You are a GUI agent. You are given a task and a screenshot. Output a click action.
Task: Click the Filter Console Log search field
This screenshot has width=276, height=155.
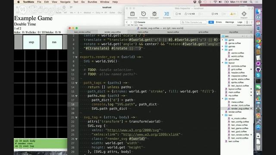pyautogui.click(x=194, y=22)
